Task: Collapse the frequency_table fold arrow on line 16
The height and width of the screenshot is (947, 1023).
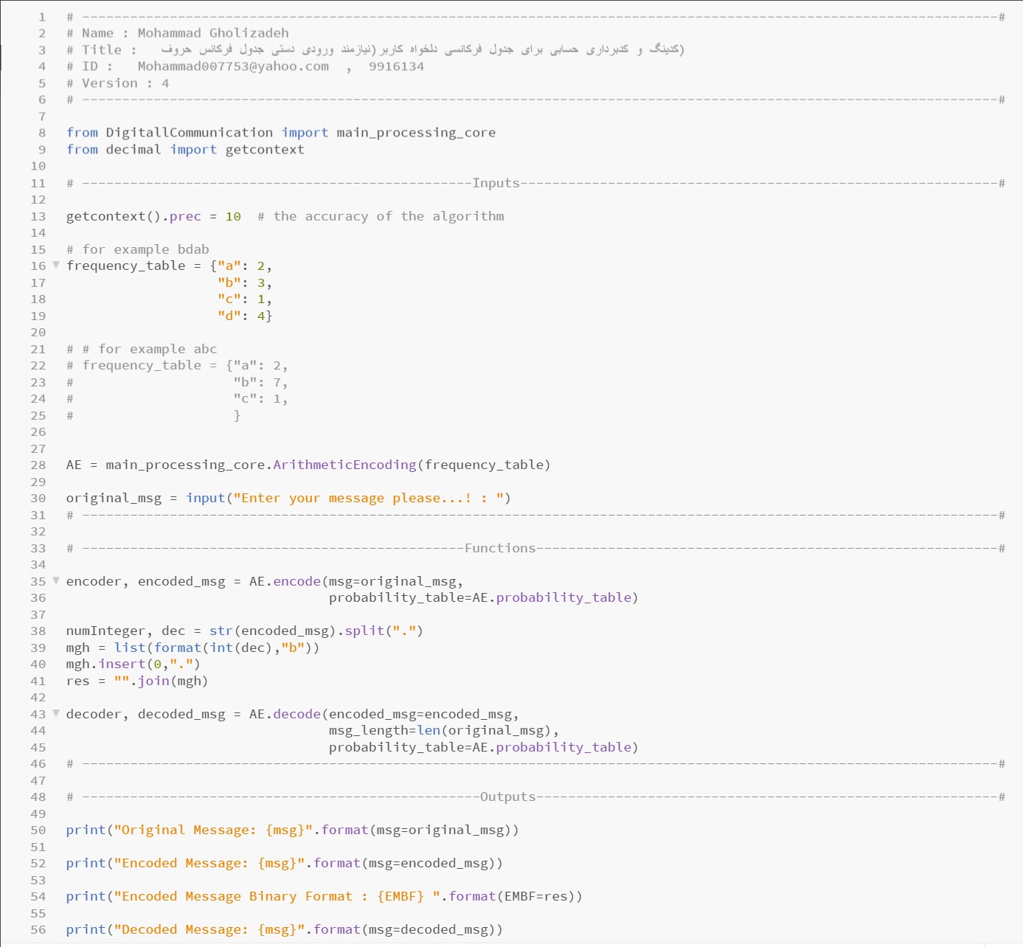Action: (56, 266)
